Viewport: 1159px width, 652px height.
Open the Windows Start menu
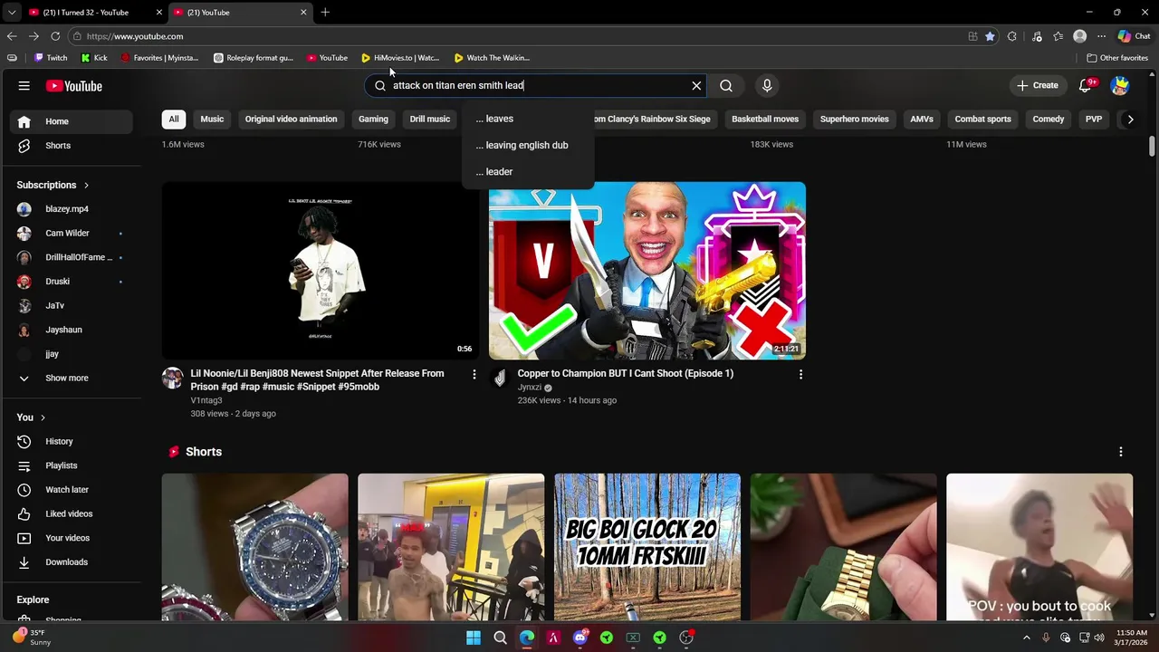tap(474, 638)
